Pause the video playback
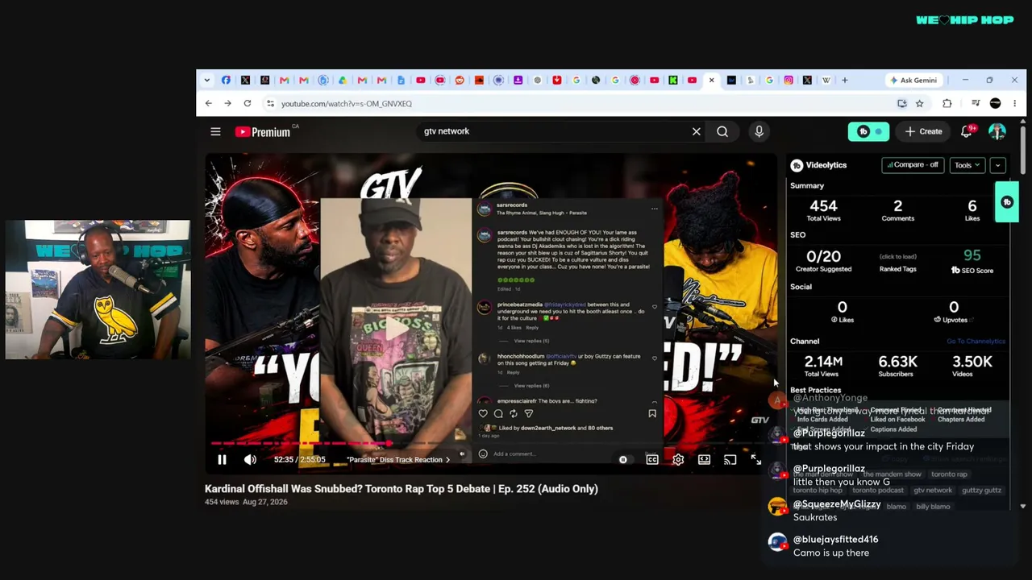This screenshot has width=1032, height=580. pos(222,460)
